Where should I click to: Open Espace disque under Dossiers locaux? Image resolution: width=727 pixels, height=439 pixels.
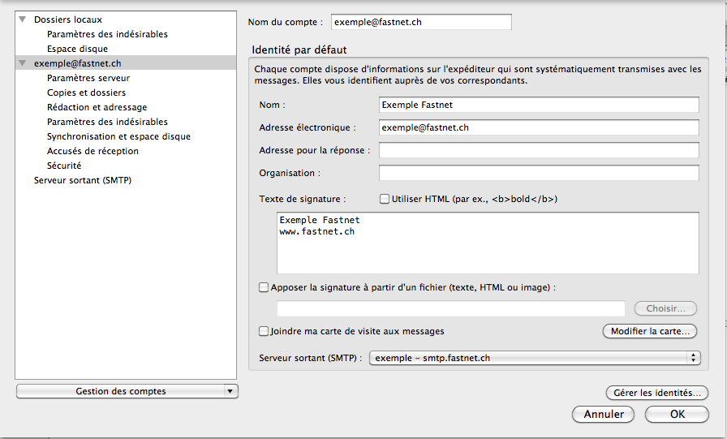pos(77,49)
